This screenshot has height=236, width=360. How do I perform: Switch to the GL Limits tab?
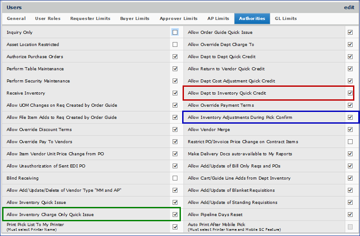pyautogui.click(x=286, y=19)
